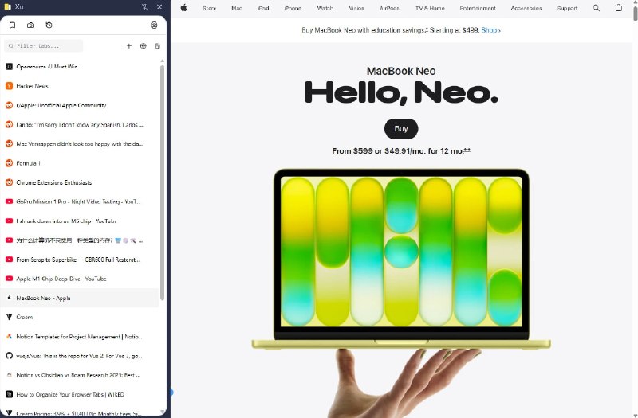Open r/Apple Unofficial Apple Community tab
The height and width of the screenshot is (418, 638).
80,105
